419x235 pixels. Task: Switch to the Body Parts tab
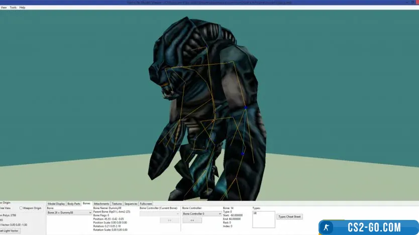pos(74,204)
